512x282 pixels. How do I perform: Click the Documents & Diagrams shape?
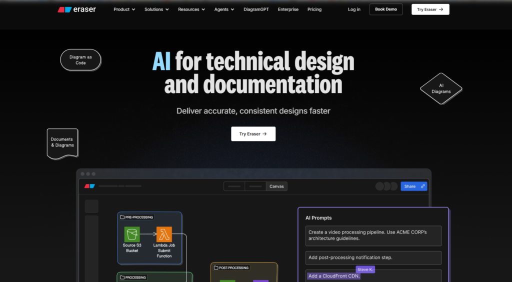coord(62,143)
